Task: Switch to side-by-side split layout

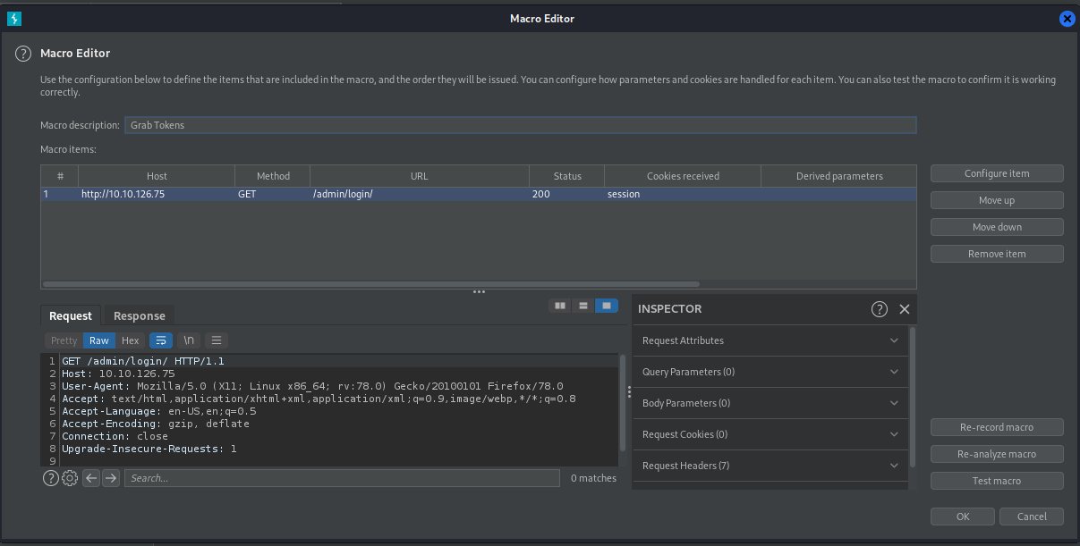Action: click(x=560, y=306)
